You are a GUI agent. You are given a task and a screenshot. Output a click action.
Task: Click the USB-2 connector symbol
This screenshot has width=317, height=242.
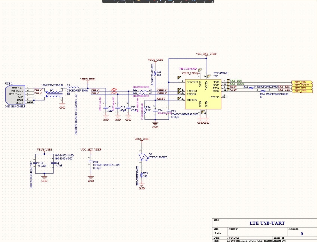point(15,95)
